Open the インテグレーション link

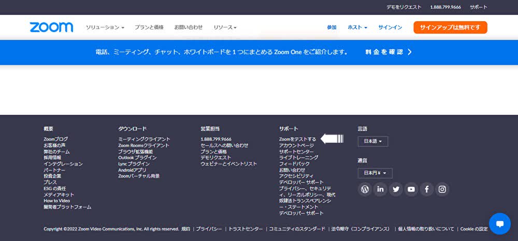pos(63,164)
